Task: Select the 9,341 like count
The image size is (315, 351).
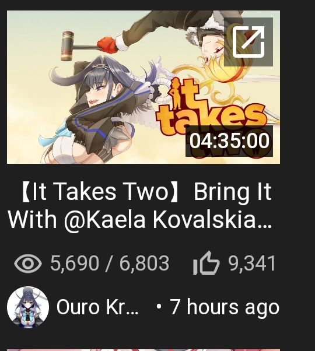Action: (x=251, y=264)
